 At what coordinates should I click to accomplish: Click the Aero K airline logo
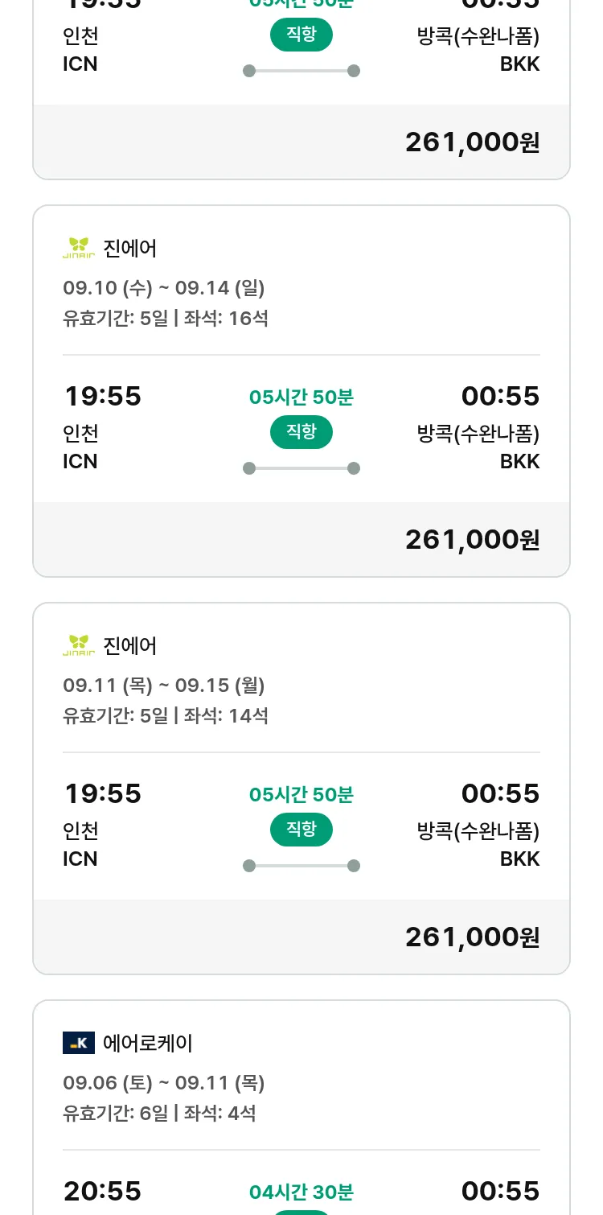point(79,1043)
